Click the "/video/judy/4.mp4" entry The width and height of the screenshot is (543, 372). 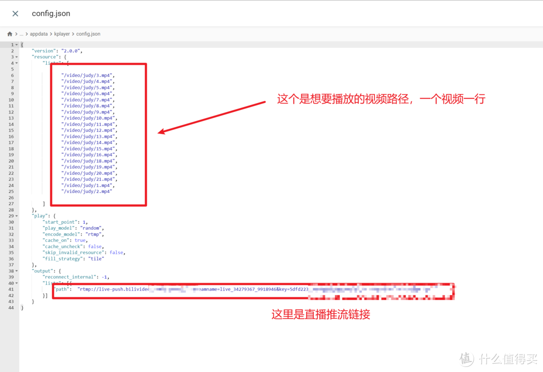[x=88, y=81]
